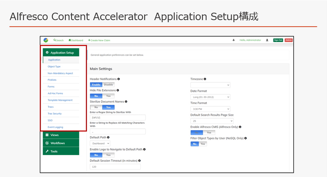Show info for Enable Alfresco CMIS
Image resolution: width=327 pixels, height=177 pixels.
tap(240, 127)
